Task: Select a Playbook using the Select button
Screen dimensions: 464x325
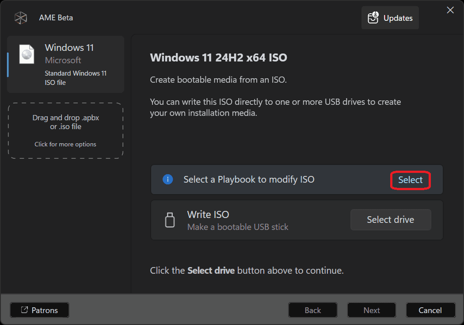Action: click(x=410, y=180)
